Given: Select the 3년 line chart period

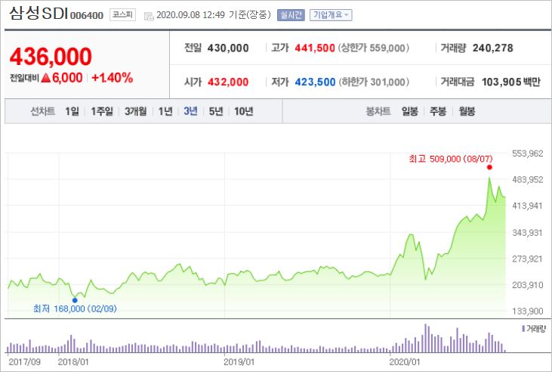Looking at the screenshot, I should 190,111.
